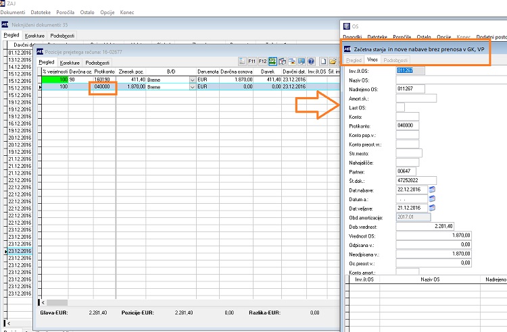Click the new blank document icon
507x332 pixels.
tap(323, 61)
